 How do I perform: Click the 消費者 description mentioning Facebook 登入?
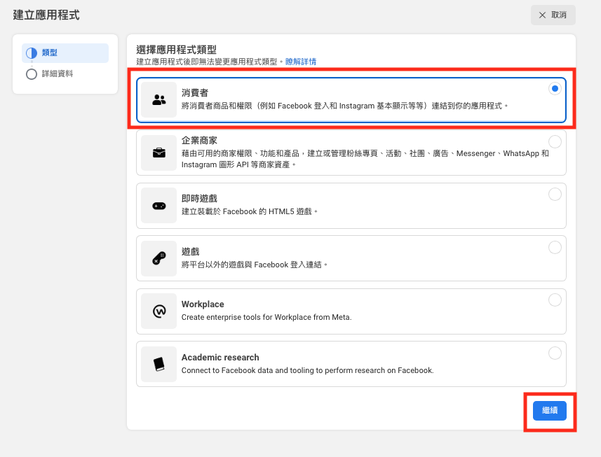(344, 106)
